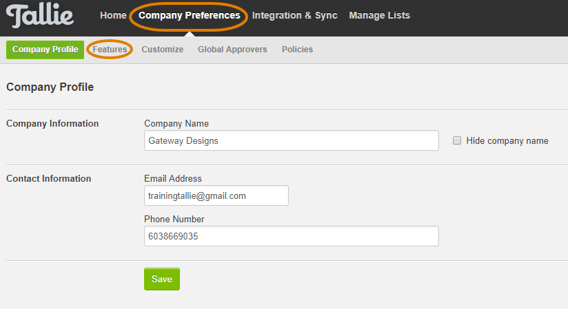Select the Company Profile tab
Screen dimensions: 568x309
[45, 50]
